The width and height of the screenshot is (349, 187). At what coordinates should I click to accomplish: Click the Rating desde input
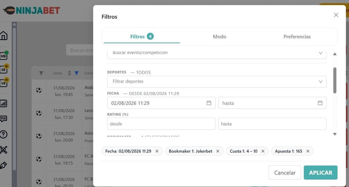pyautogui.click(x=161, y=124)
